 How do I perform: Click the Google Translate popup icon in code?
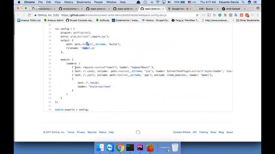(x=88, y=44)
